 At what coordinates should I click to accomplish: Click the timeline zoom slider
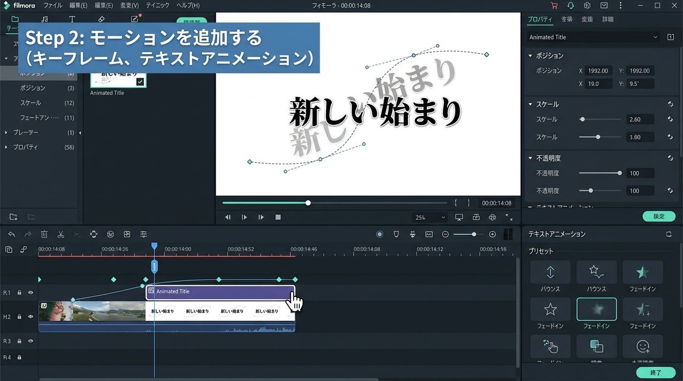point(469,234)
